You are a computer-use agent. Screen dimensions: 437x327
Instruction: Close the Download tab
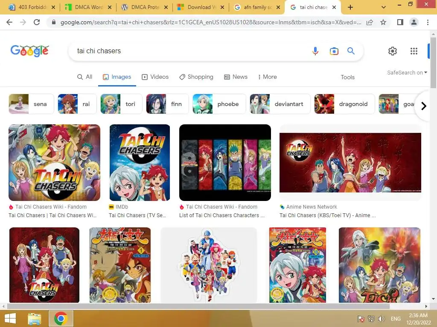tap(222, 7)
